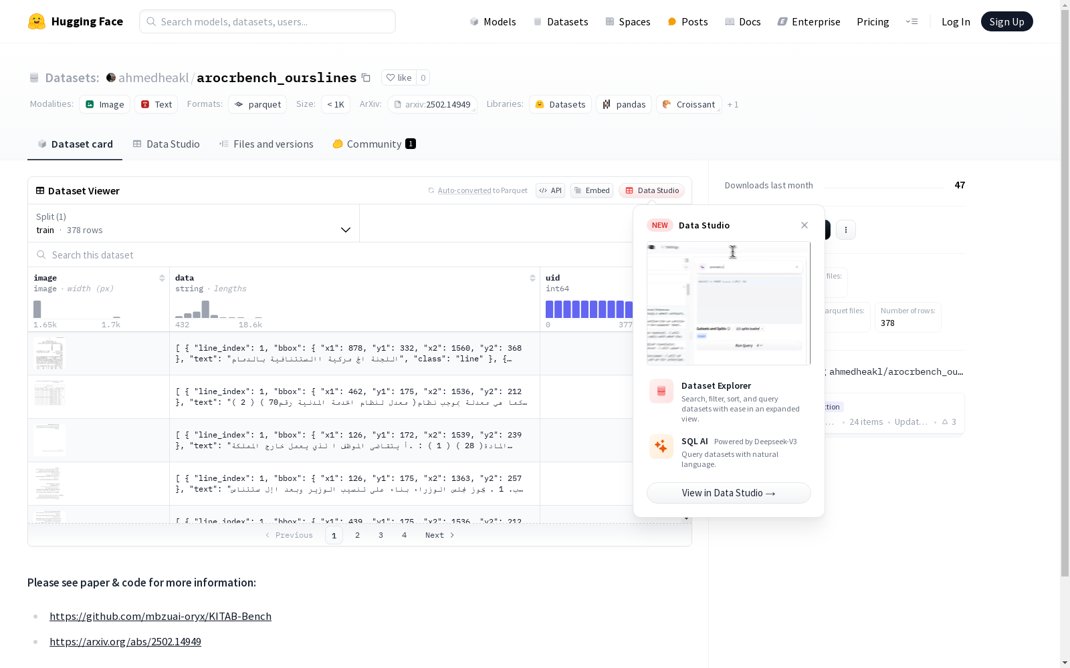Open Models in the navigation bar

pos(493,21)
